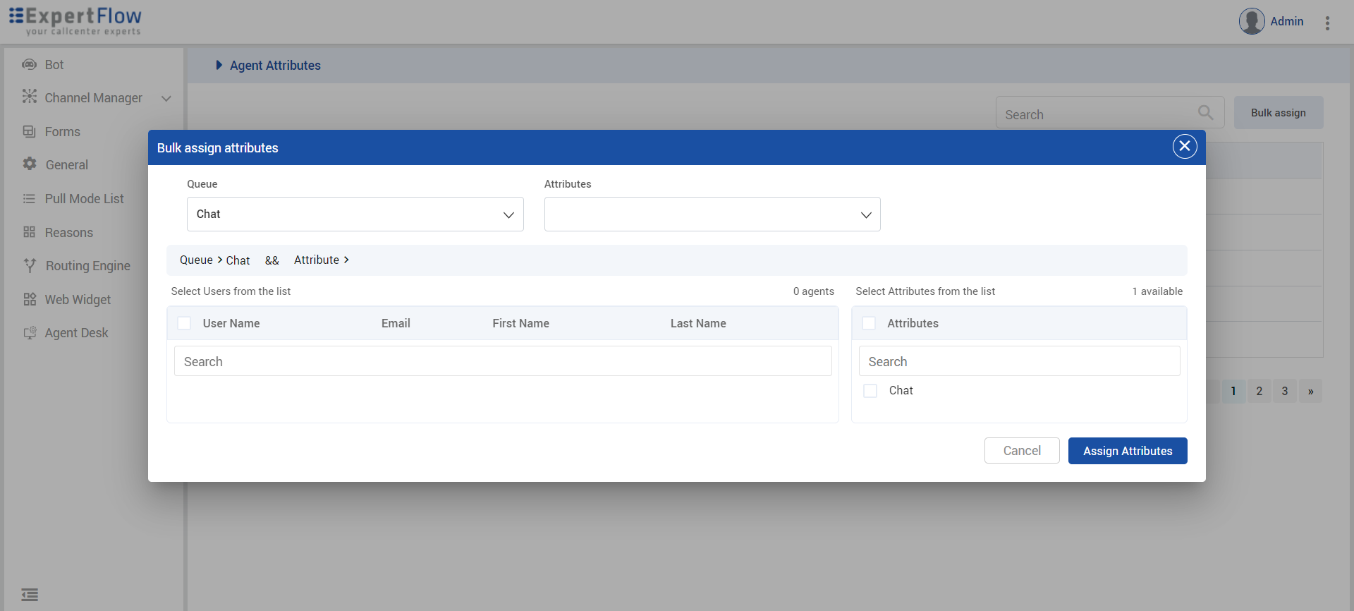Expand Channel Manager chevron in sidebar
1354x611 pixels.
coord(166,99)
